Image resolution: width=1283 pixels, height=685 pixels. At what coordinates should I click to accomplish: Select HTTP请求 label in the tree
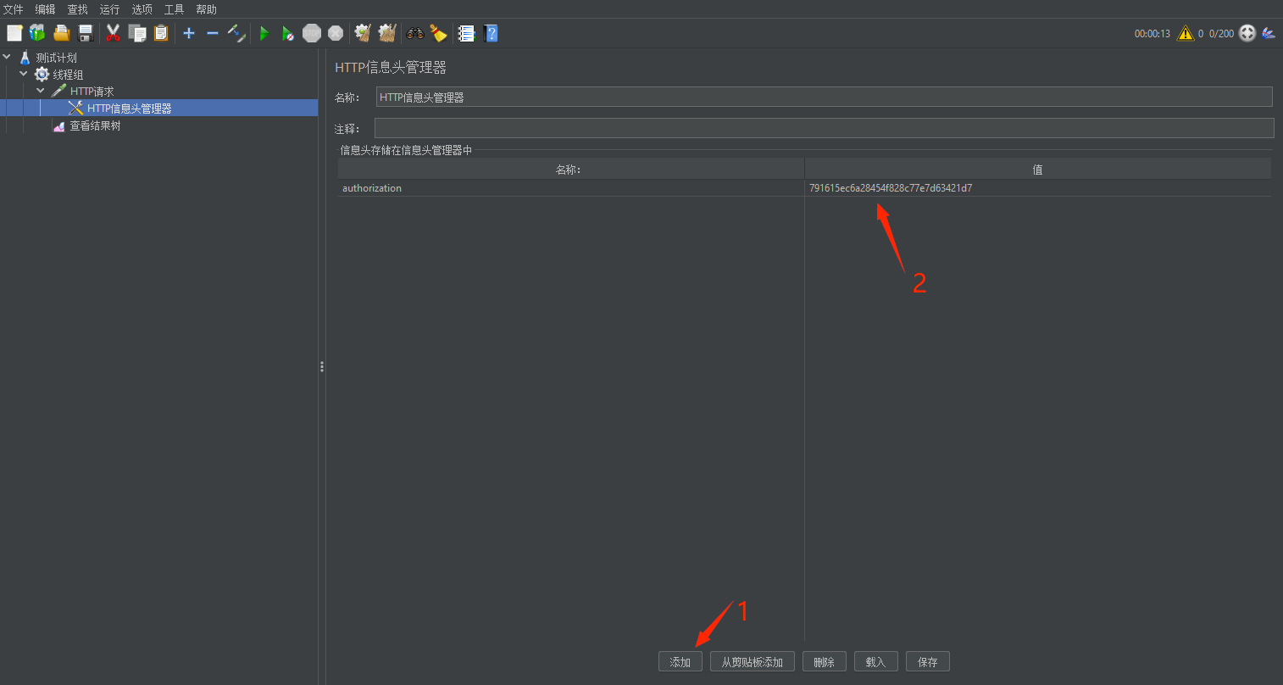(x=92, y=92)
